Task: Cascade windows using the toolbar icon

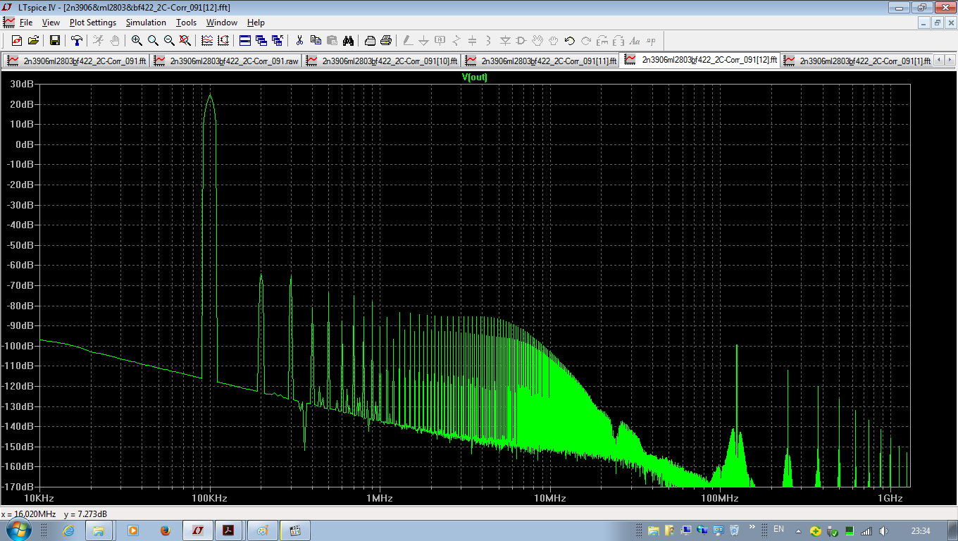Action: click(x=261, y=41)
